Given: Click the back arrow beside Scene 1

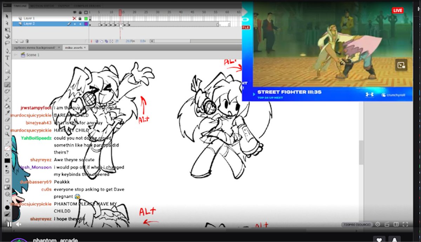Looking at the screenshot, I should [x=15, y=55].
